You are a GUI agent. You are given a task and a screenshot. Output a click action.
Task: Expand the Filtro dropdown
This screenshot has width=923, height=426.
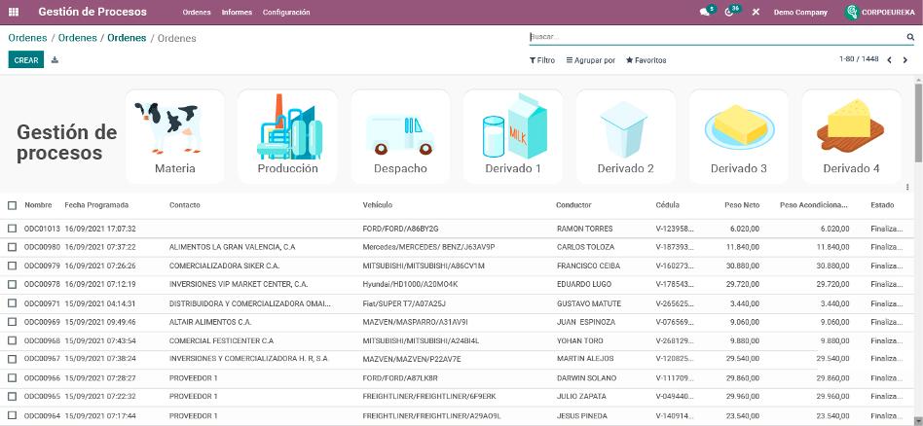542,60
